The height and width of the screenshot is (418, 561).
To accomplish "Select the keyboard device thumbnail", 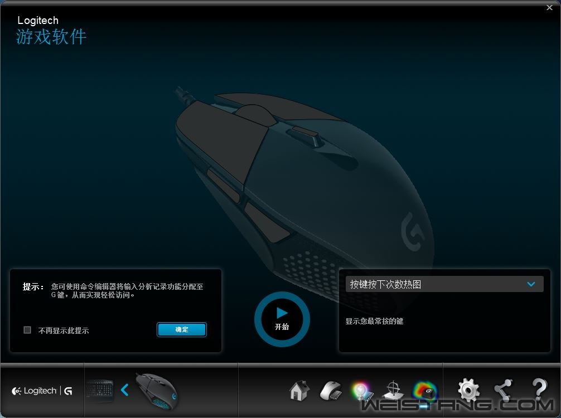I will [x=100, y=391].
